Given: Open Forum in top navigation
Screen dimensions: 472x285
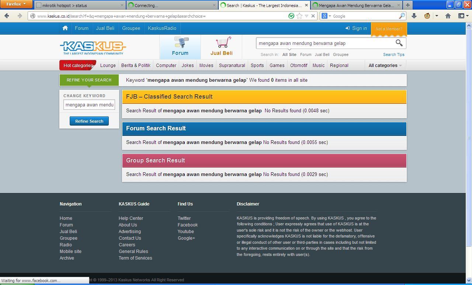Looking at the screenshot, I should [81, 28].
